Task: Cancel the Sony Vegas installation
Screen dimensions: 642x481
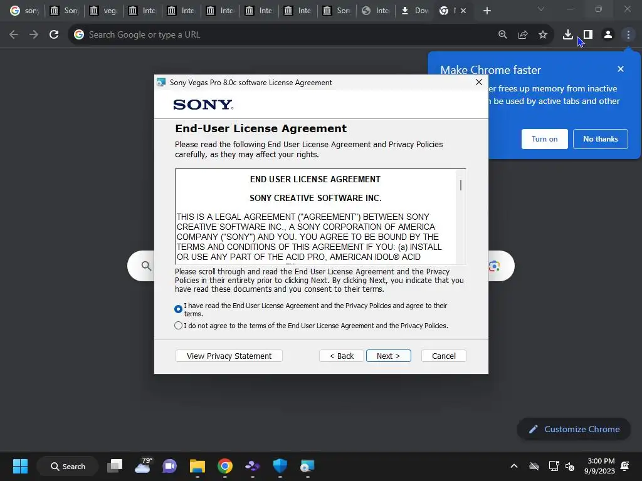Action: pyautogui.click(x=443, y=356)
